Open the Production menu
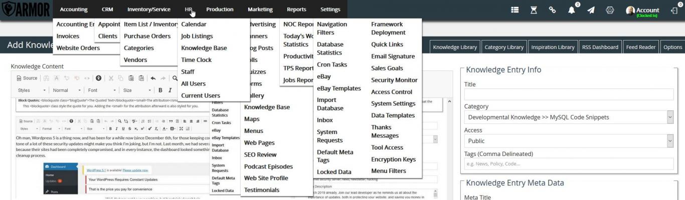Screen dimensions: 685x200 coord(220,9)
